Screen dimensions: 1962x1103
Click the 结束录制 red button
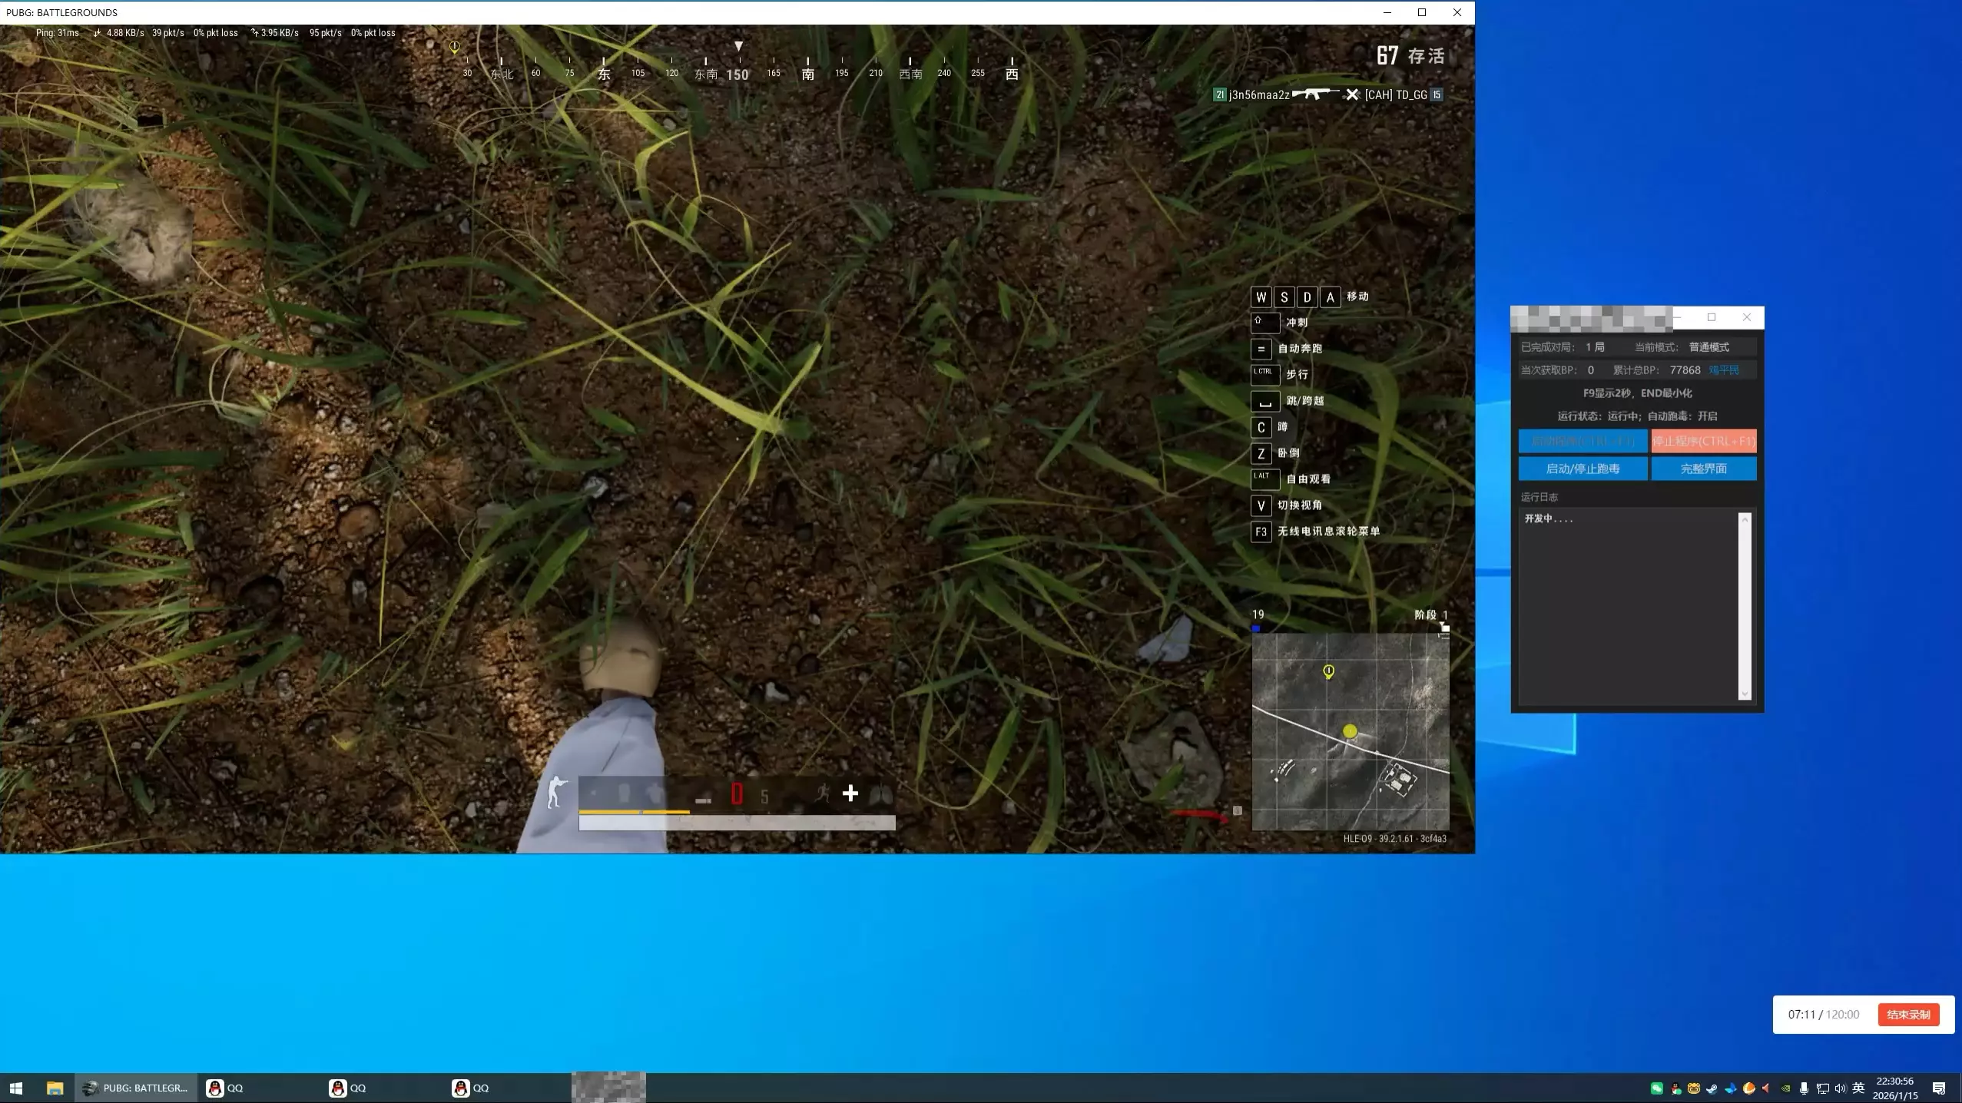click(x=1908, y=1015)
